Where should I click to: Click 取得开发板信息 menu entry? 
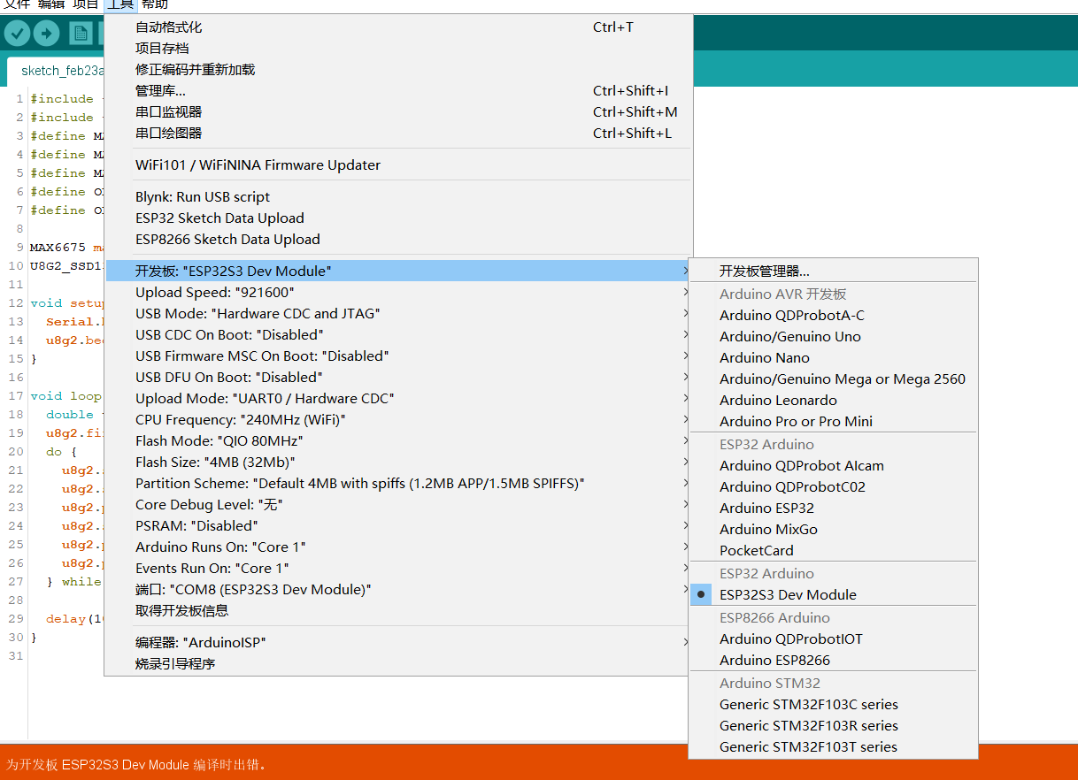[x=398, y=611]
